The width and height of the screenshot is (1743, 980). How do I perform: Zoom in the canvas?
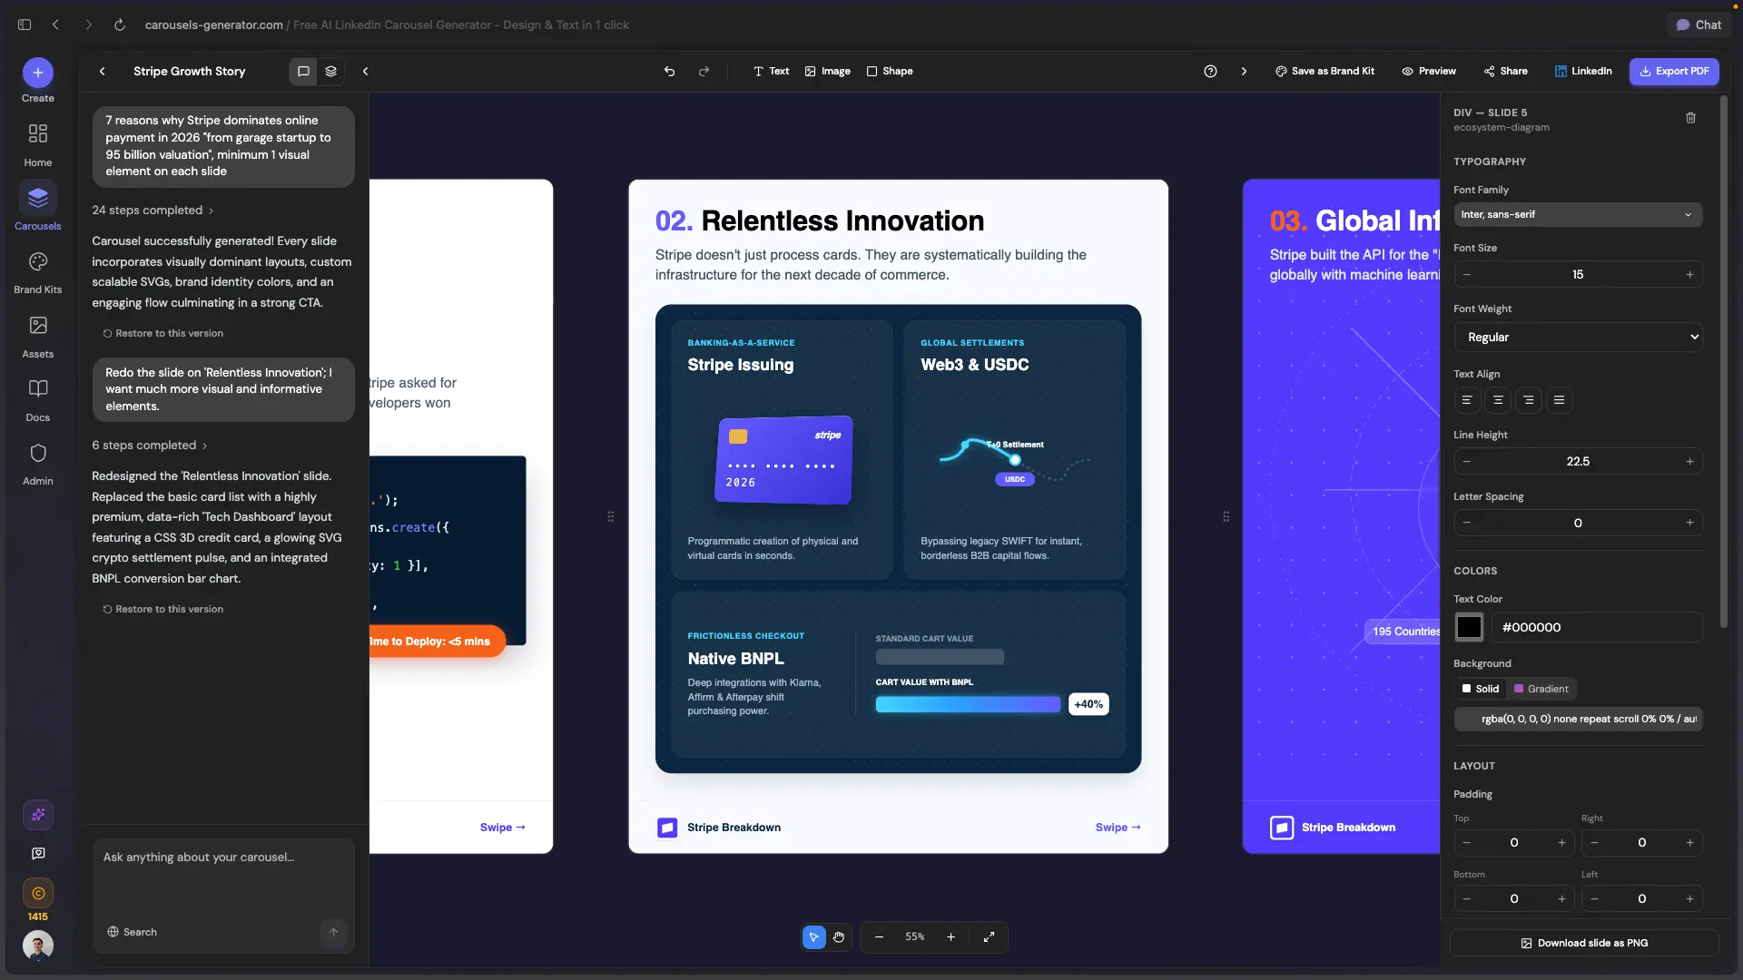point(950,937)
